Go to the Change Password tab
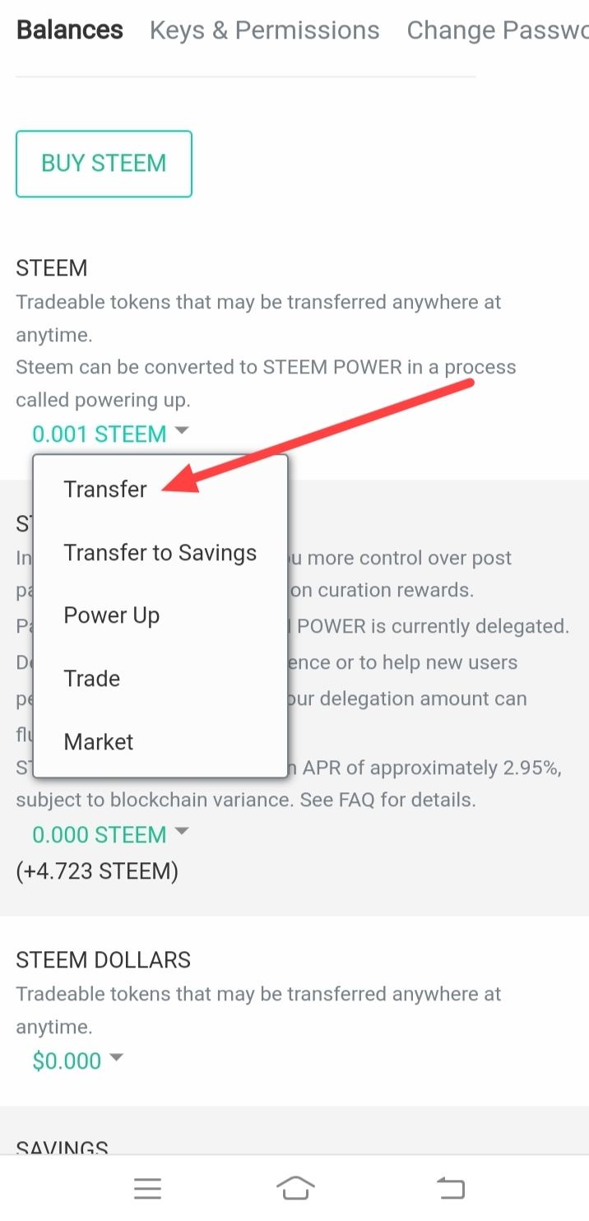This screenshot has height=1221, width=589. pos(497,30)
